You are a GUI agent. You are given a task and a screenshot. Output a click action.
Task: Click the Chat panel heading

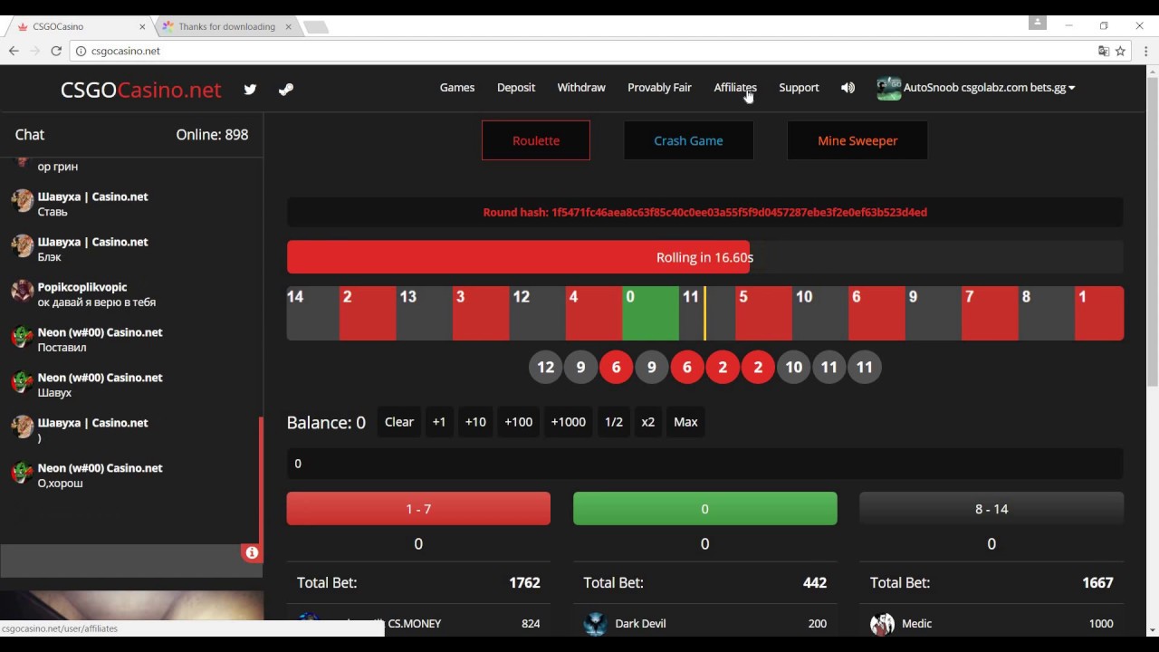pyautogui.click(x=30, y=134)
